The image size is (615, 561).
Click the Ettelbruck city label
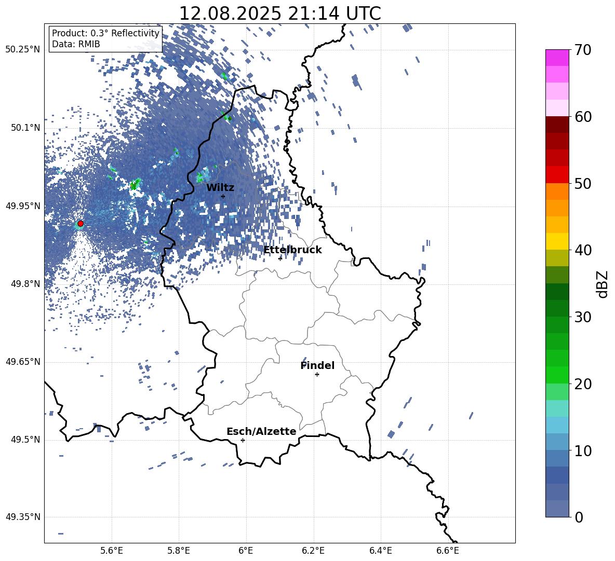coord(292,250)
